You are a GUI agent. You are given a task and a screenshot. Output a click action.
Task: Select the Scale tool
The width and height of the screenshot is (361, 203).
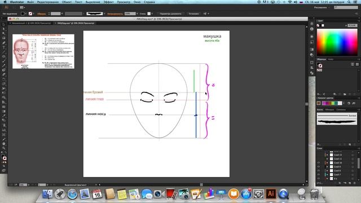coord(3,84)
